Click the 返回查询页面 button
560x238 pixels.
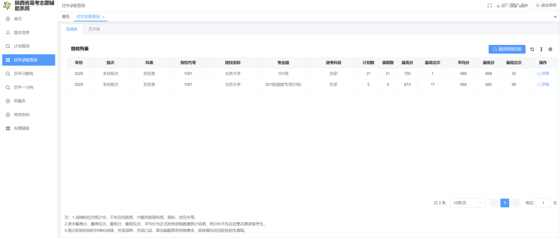(507, 50)
